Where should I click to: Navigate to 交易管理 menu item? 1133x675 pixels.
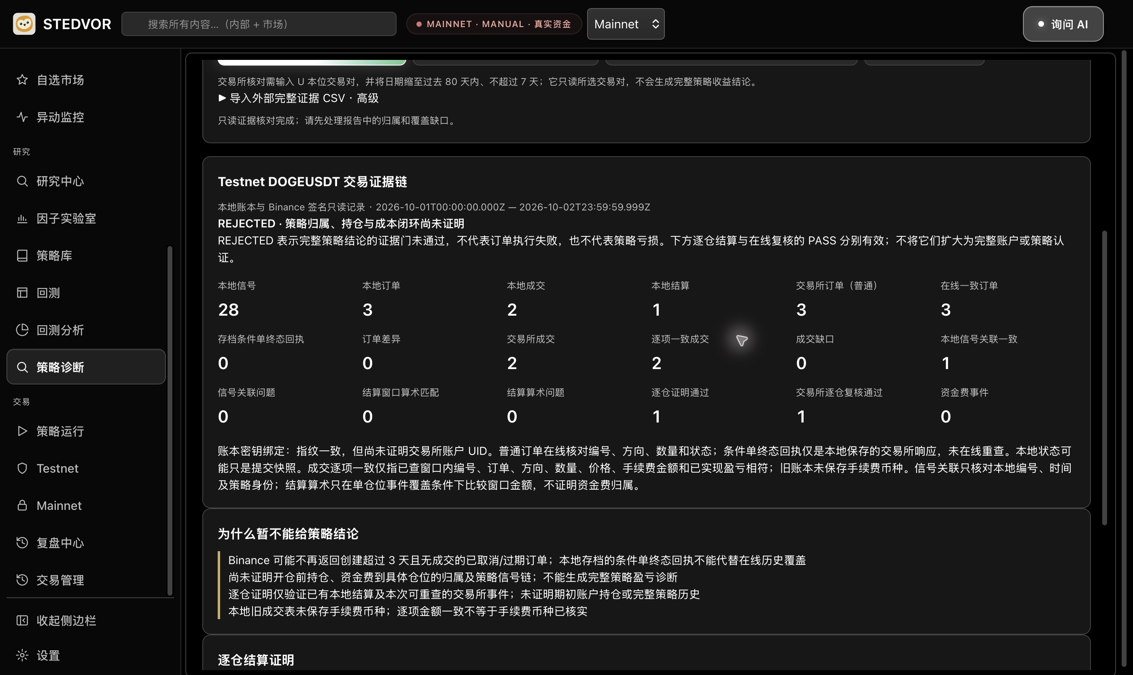[x=86, y=580]
